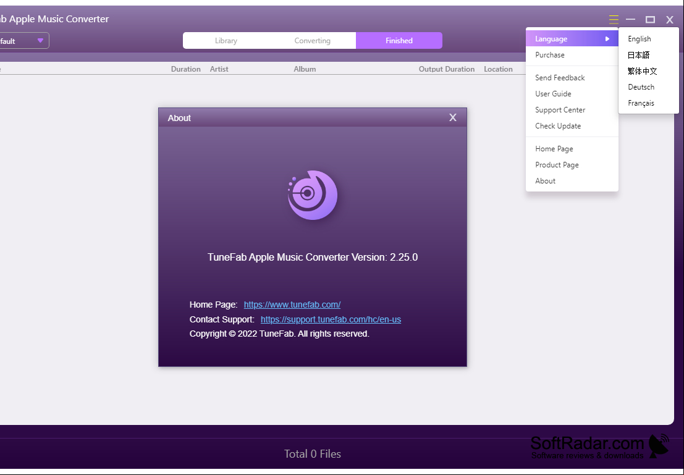Click the version text 'TuneFab Apple Music Converter Version: 2.25.0'
The height and width of the screenshot is (475, 684).
tap(312, 257)
